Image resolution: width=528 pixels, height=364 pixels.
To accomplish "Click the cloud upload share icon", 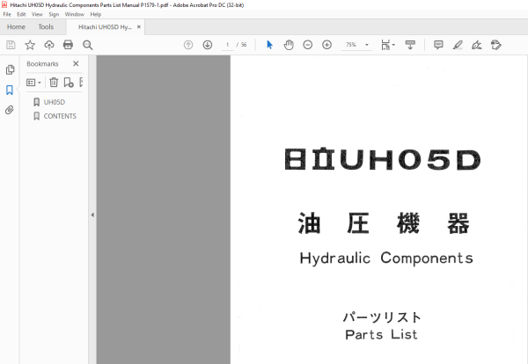I will coord(49,45).
